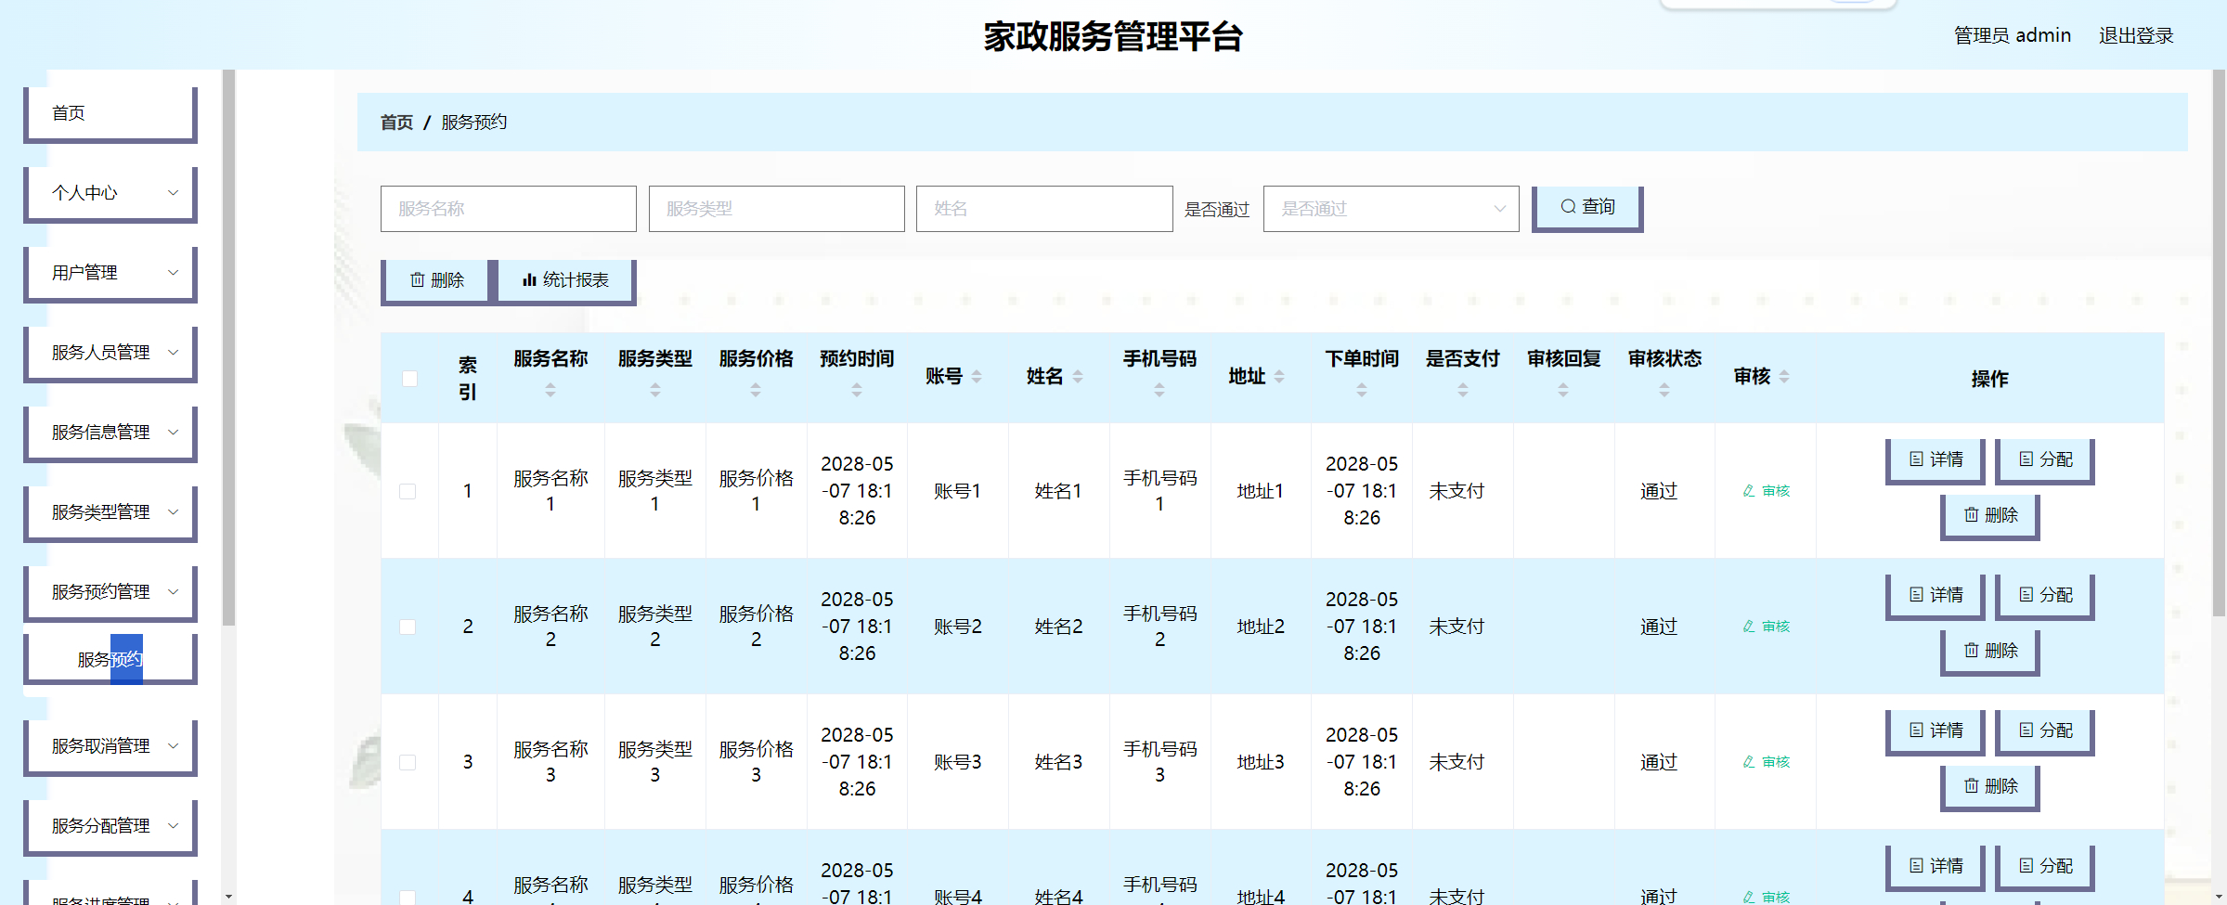2227x905 pixels.
Task: Click the sort arrows beside 下单时间 header
Action: (1361, 391)
